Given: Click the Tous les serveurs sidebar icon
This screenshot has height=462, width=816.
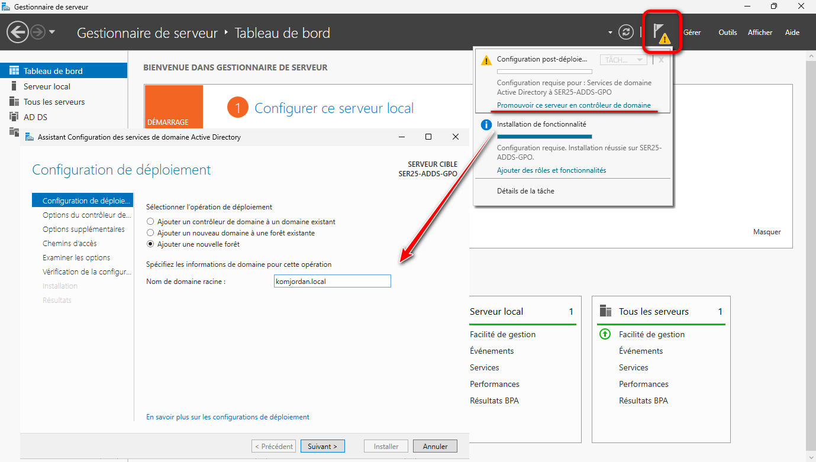Looking at the screenshot, I should 14,102.
